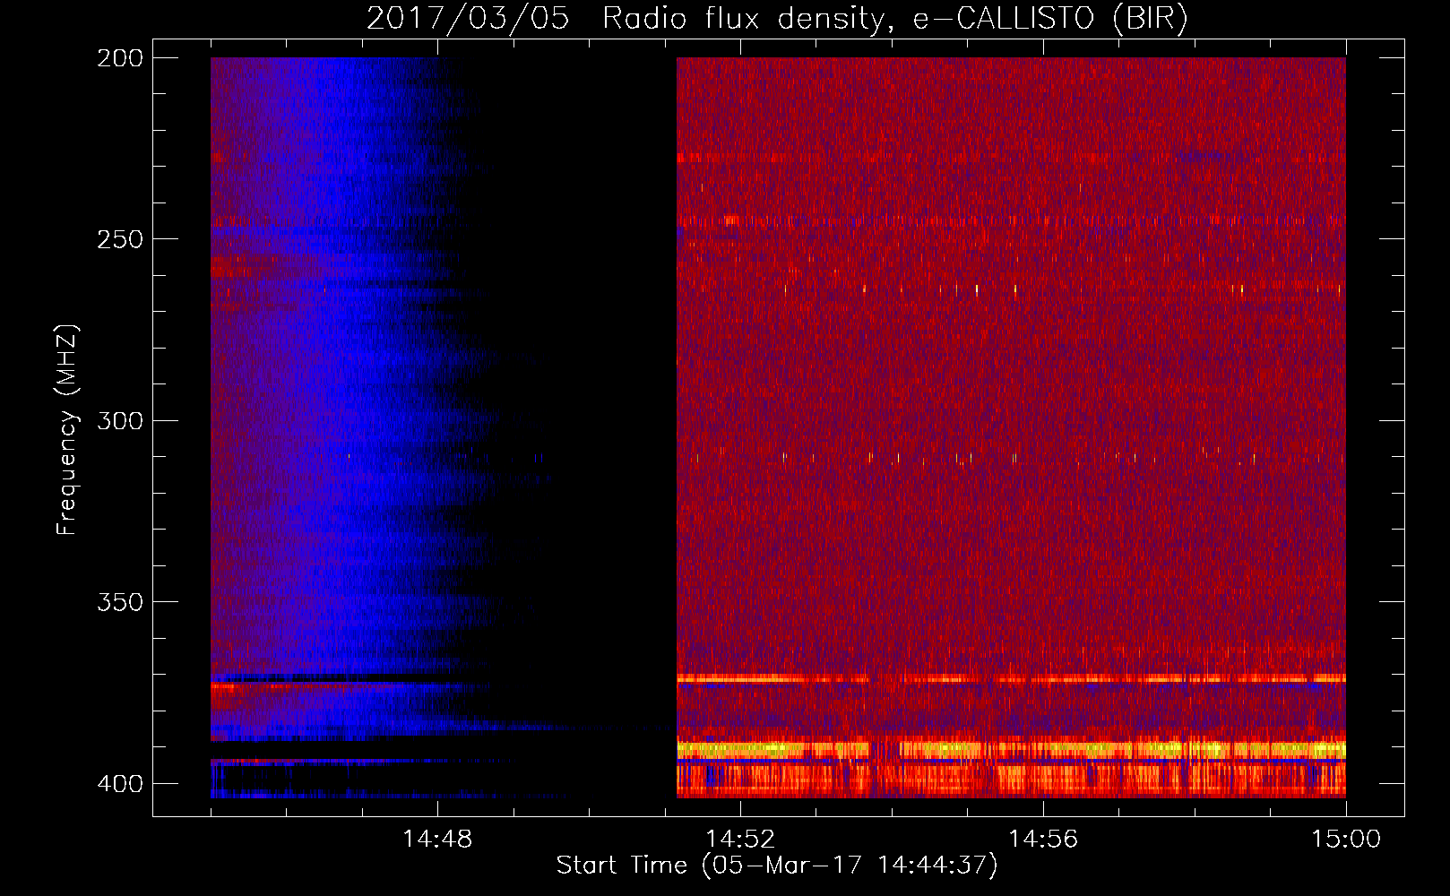This screenshot has width=1450, height=896.
Task: Click the bright yellow emission band near 390 MHz
Action: pos(1011,749)
